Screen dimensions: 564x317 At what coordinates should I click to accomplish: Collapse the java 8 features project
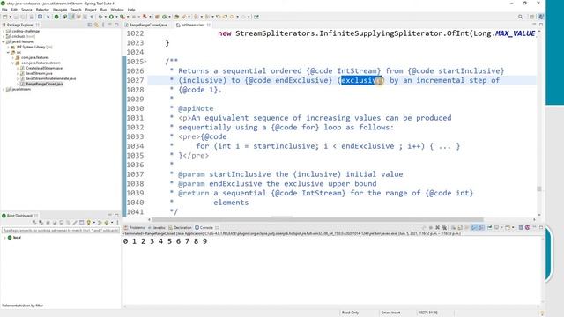tap(4, 41)
